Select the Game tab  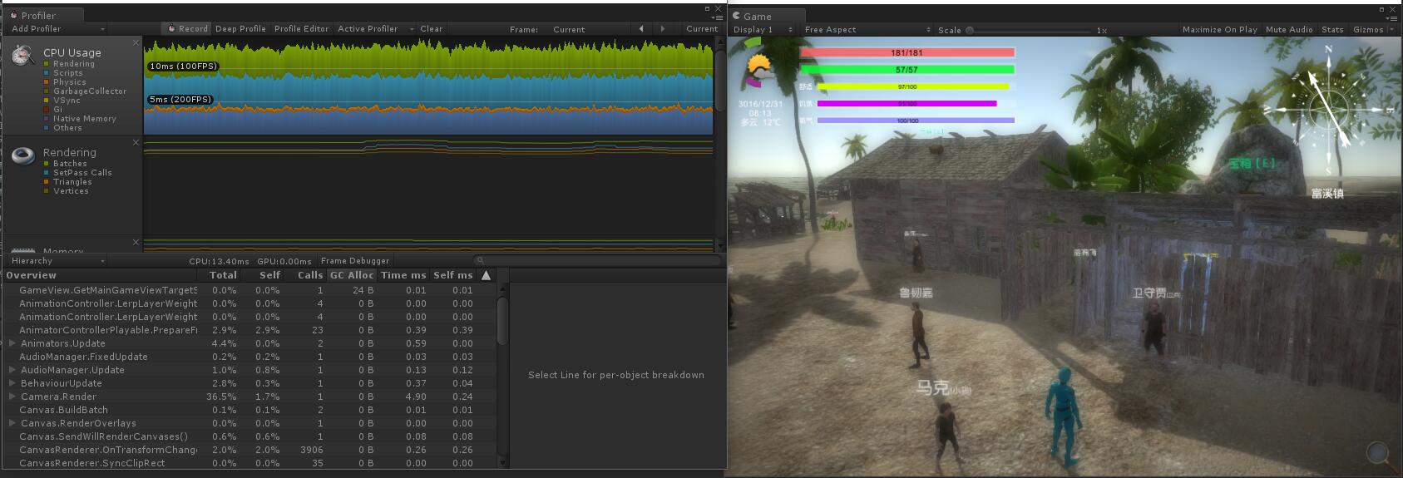pos(757,17)
